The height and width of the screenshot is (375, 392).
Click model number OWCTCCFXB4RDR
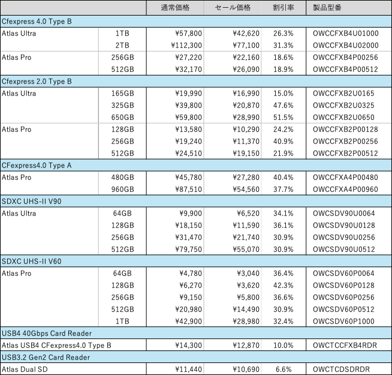(x=345, y=346)
